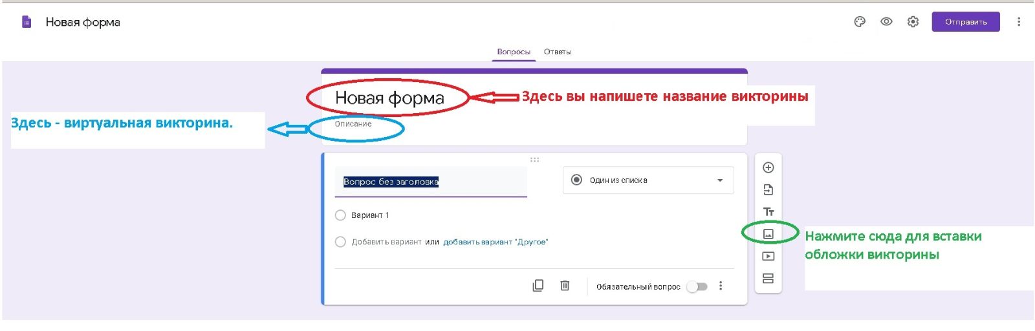Open the Google Forms home icon
The width and height of the screenshot is (1035, 331).
pyautogui.click(x=27, y=22)
